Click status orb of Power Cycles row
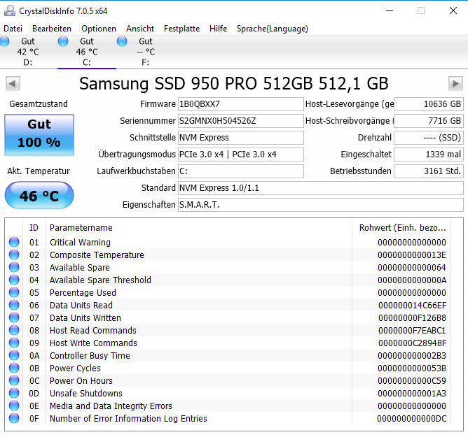 pyautogui.click(x=14, y=368)
